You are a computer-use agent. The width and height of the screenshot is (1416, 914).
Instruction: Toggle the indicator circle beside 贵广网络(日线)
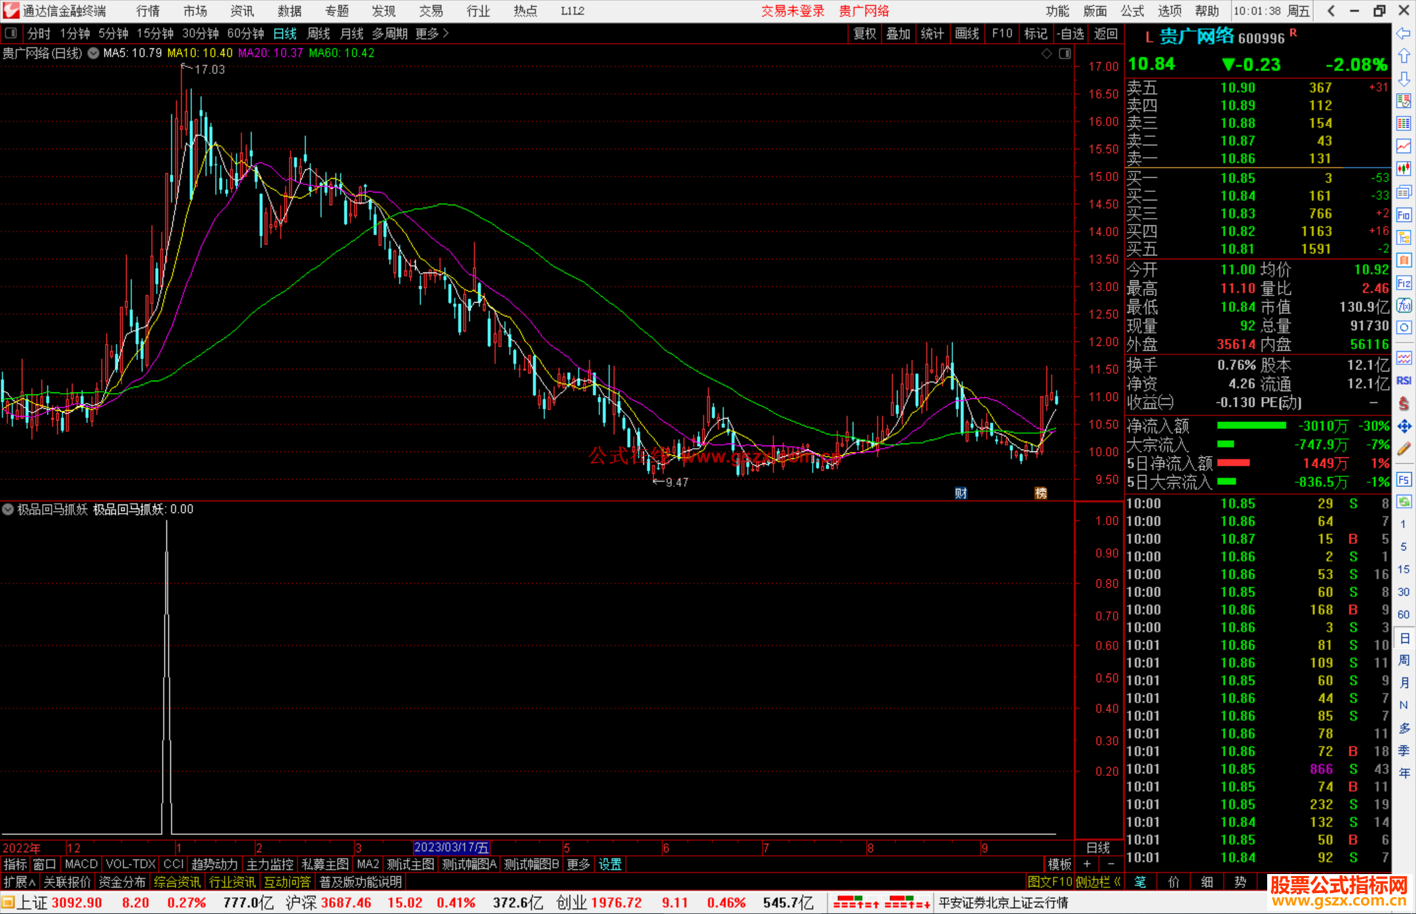click(x=93, y=53)
